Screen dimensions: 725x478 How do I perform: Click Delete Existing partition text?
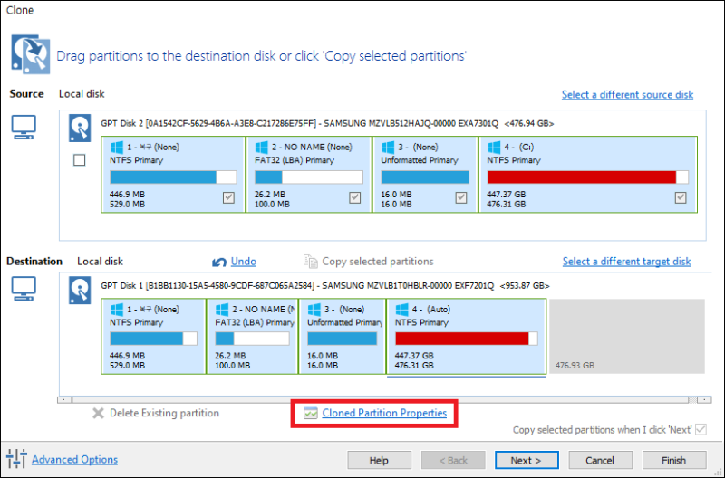click(164, 413)
